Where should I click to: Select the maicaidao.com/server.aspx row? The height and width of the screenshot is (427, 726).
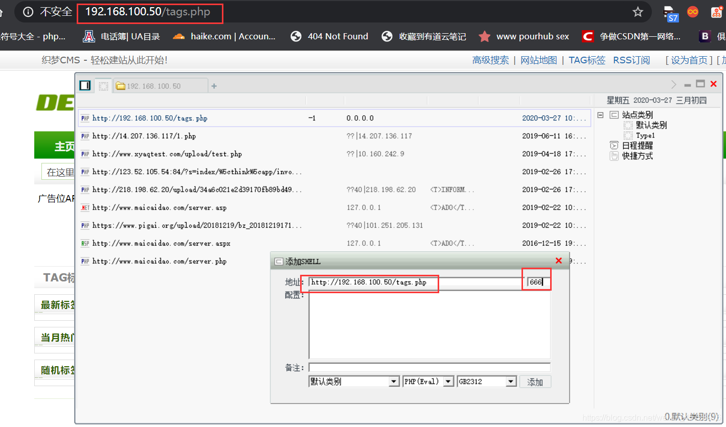[334, 243]
